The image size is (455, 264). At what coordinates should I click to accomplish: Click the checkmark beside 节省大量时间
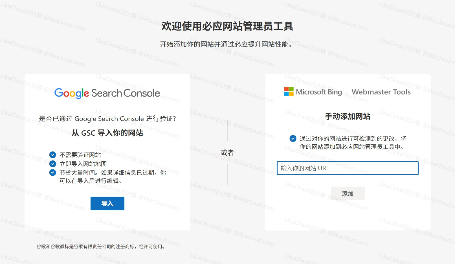(x=52, y=173)
